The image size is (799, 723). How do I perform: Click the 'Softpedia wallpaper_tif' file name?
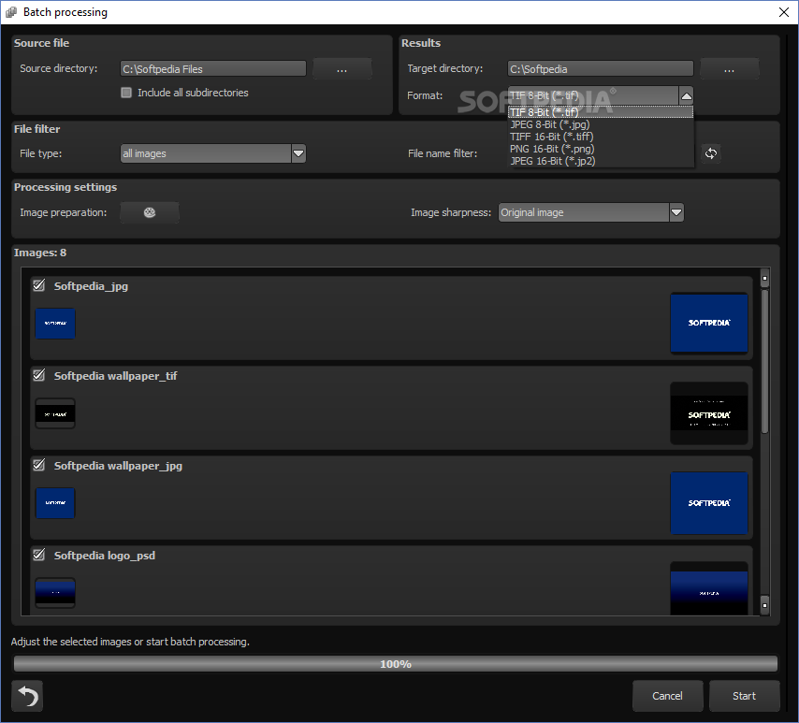(116, 376)
